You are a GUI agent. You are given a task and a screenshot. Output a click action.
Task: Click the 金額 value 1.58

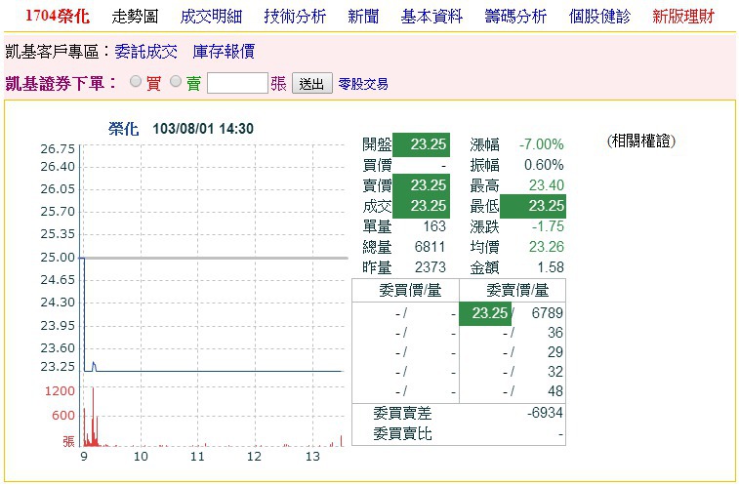(x=551, y=267)
